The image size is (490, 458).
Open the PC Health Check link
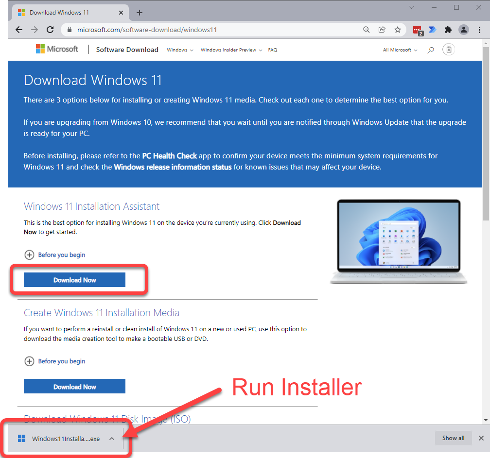point(169,156)
